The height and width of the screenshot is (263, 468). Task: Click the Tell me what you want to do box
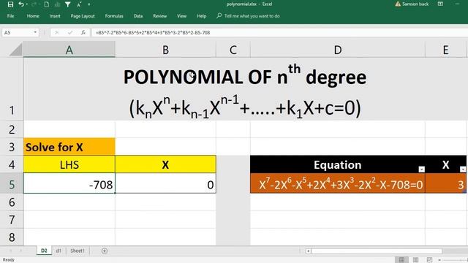click(x=249, y=16)
